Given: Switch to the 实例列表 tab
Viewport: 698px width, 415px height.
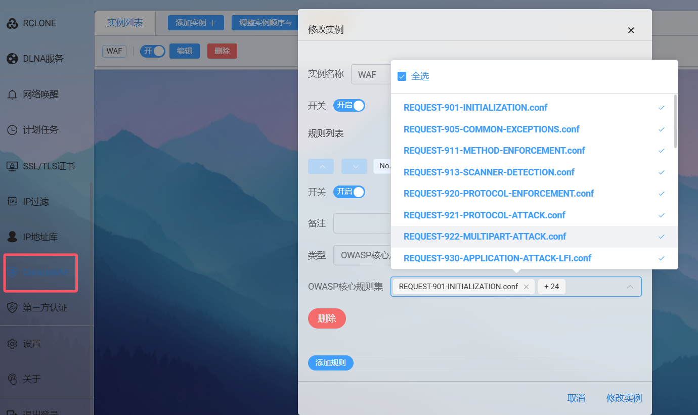Looking at the screenshot, I should (x=125, y=23).
